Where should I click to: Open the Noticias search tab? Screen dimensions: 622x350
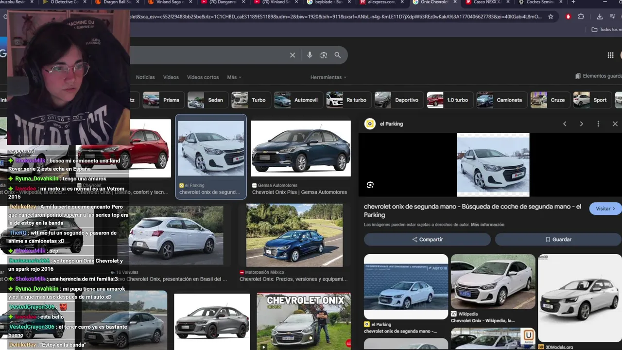(x=145, y=77)
